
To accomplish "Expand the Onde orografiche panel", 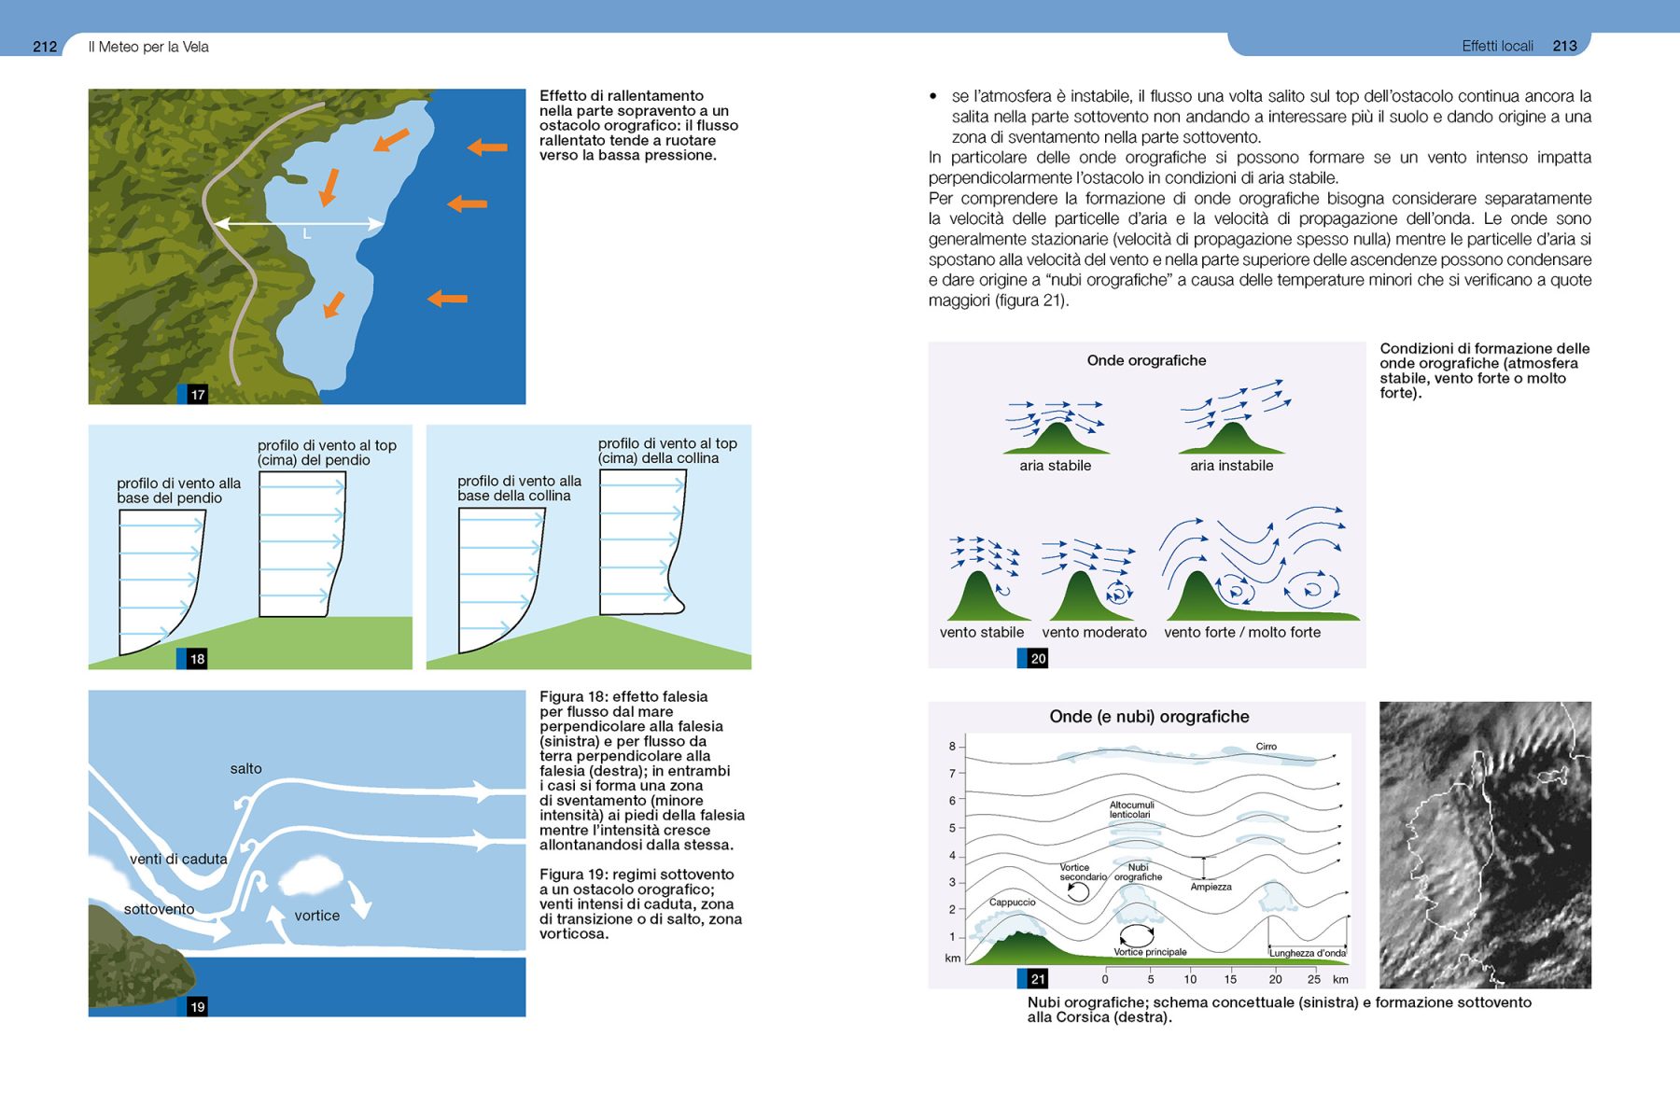I will [x=1146, y=359].
